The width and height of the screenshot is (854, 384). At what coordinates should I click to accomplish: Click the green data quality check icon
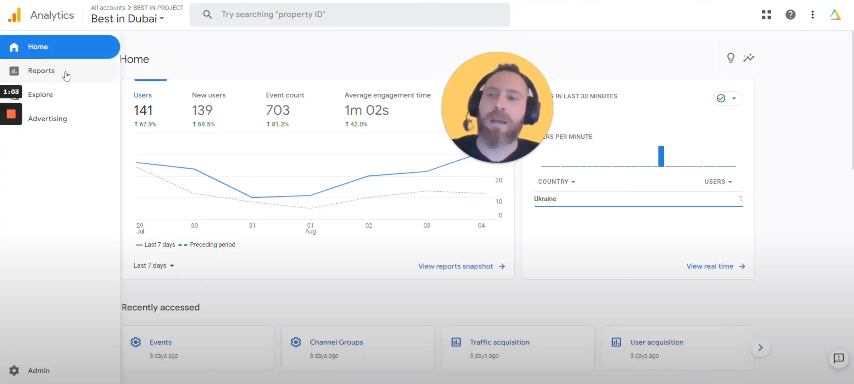pyautogui.click(x=721, y=98)
